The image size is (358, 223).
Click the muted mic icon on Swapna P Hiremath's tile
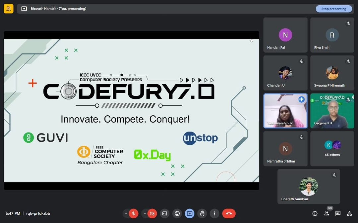point(348,61)
